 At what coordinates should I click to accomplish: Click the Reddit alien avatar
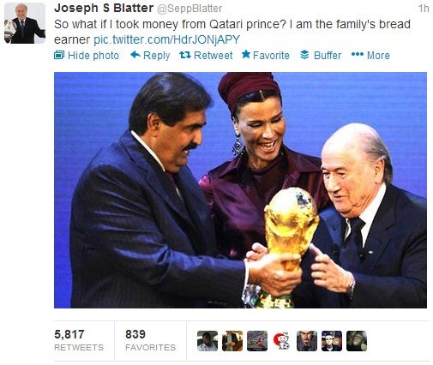pyautogui.click(x=282, y=341)
